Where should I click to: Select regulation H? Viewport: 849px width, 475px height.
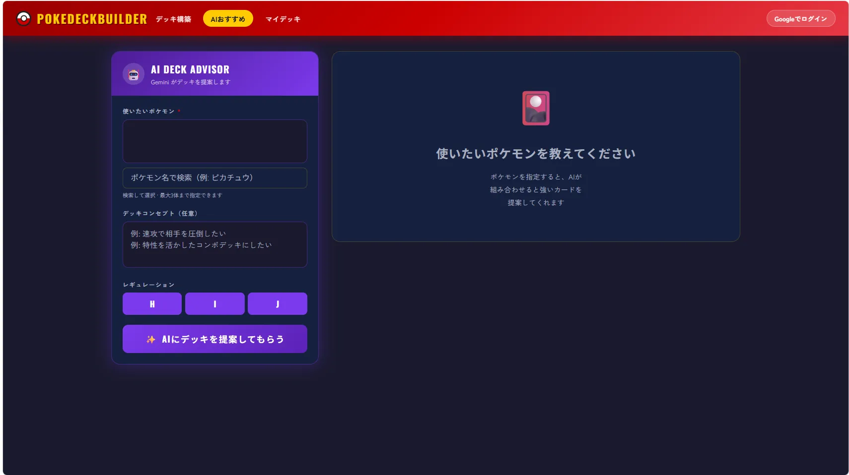click(152, 303)
